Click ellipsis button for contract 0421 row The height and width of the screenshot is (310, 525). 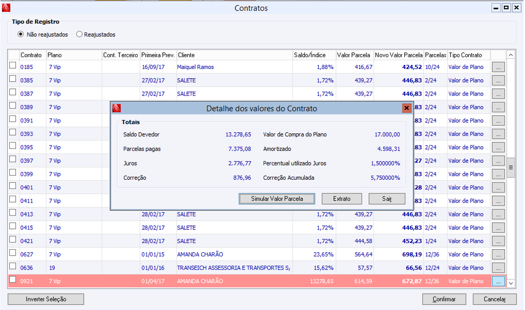[x=498, y=241]
